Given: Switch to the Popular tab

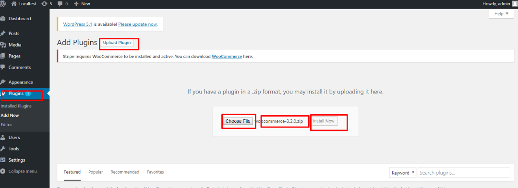Looking at the screenshot, I should [x=96, y=172].
